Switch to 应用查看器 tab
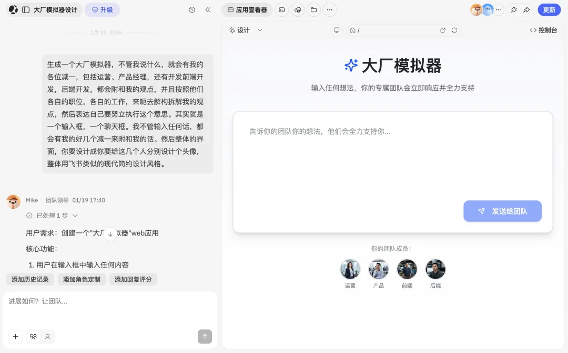 (x=247, y=10)
